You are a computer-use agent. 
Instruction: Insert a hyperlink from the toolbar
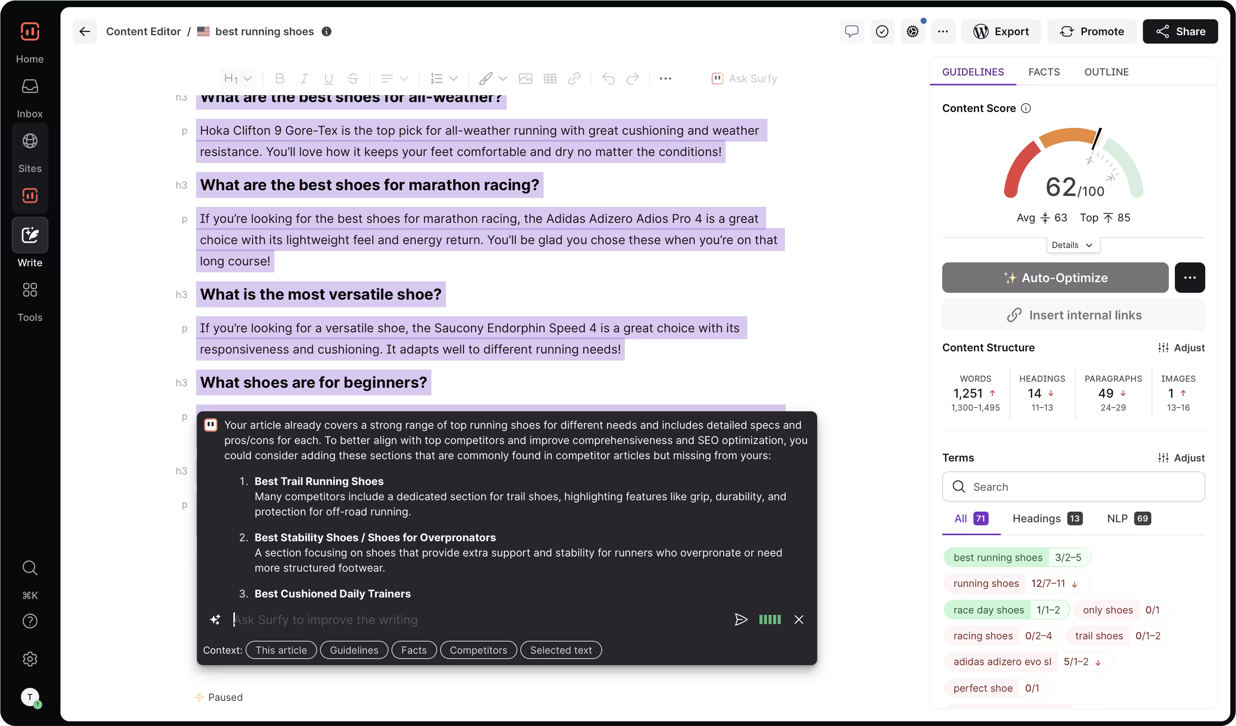(x=574, y=78)
